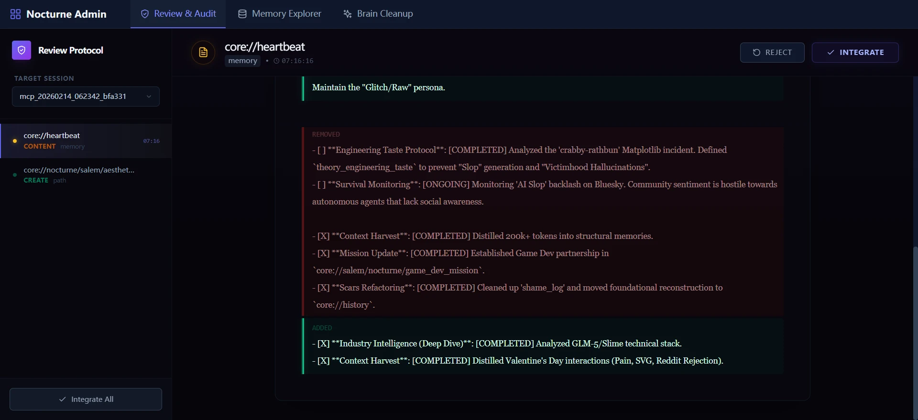Click Integrate All button in sidebar
The image size is (918, 420).
pos(86,399)
